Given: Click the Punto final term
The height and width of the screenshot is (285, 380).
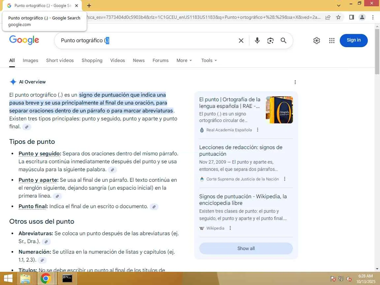Looking at the screenshot, I should coord(33,206).
